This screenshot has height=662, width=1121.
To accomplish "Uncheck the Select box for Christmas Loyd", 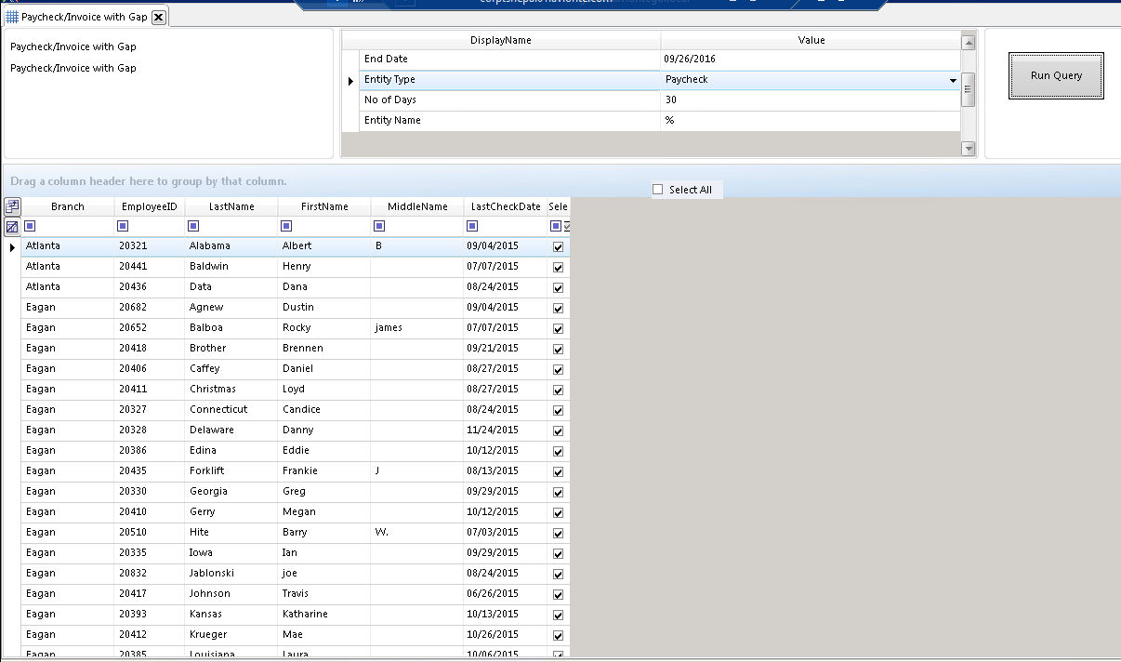I will click(x=558, y=391).
